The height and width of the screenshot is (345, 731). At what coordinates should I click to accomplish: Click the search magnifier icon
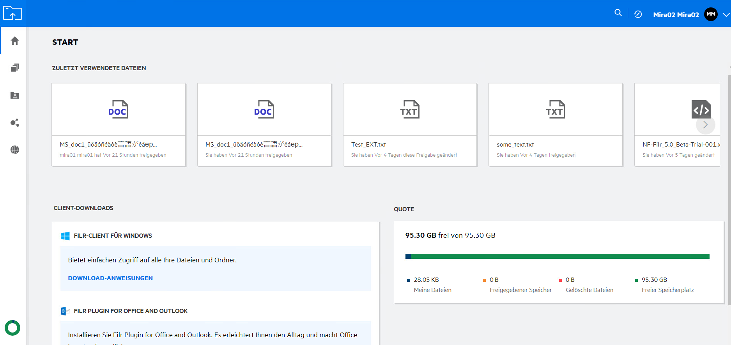point(618,13)
